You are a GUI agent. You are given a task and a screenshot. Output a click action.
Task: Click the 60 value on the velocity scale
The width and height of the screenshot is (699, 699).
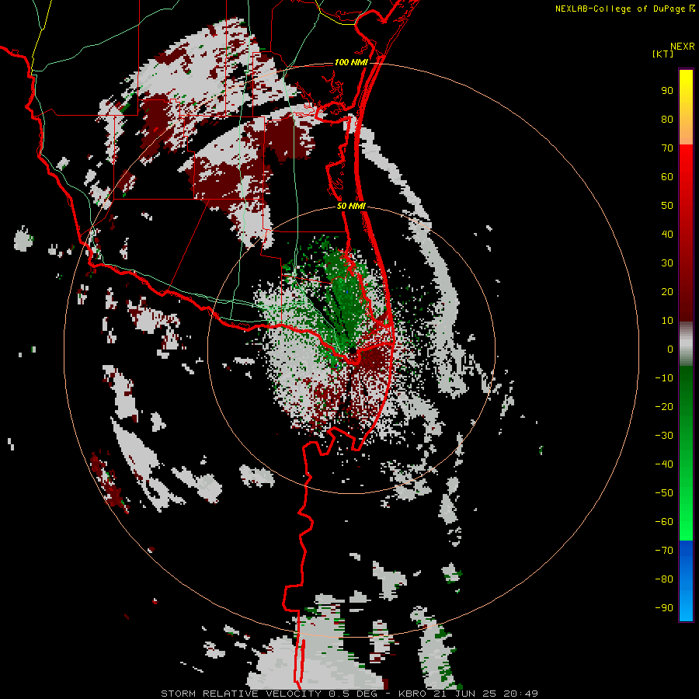(667, 177)
